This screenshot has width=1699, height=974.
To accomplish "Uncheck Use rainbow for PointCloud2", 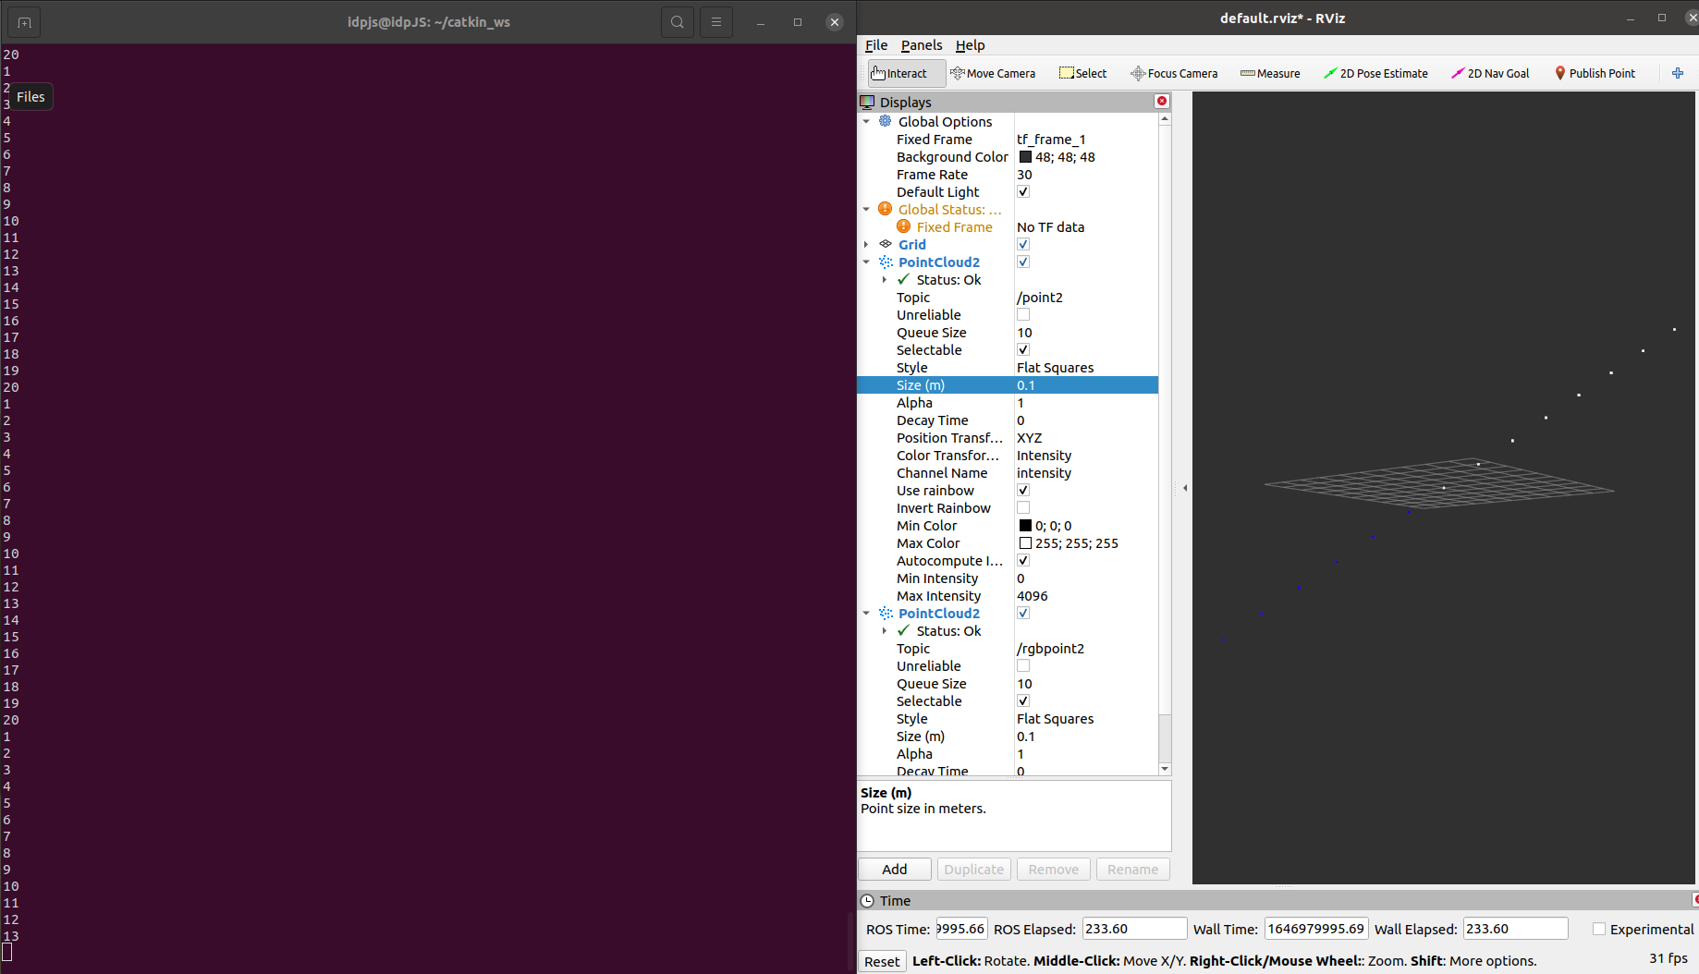I will (1023, 490).
